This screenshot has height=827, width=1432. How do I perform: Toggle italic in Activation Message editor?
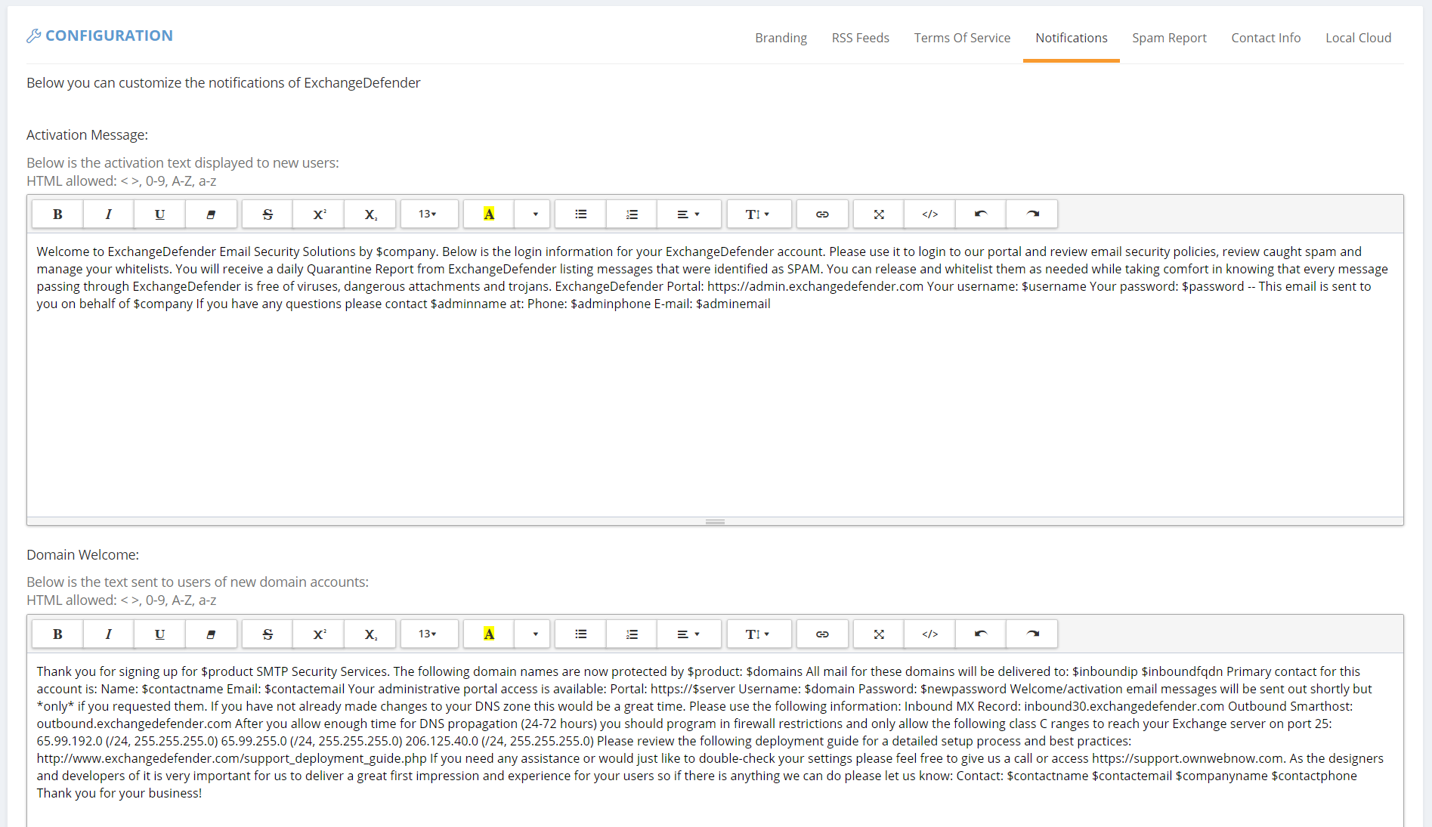[109, 214]
